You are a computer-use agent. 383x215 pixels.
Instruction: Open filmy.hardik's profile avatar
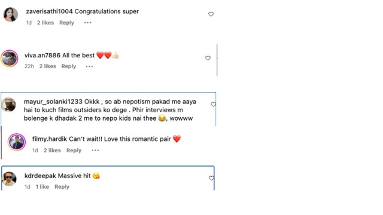click(17, 142)
